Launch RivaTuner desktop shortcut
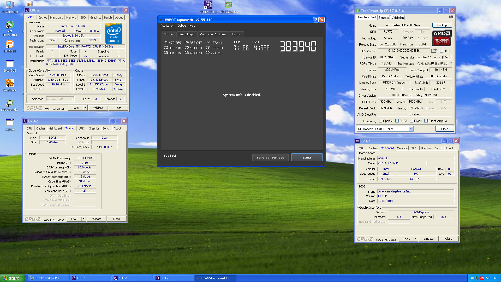This screenshot has height=282, width=501. 10,85
